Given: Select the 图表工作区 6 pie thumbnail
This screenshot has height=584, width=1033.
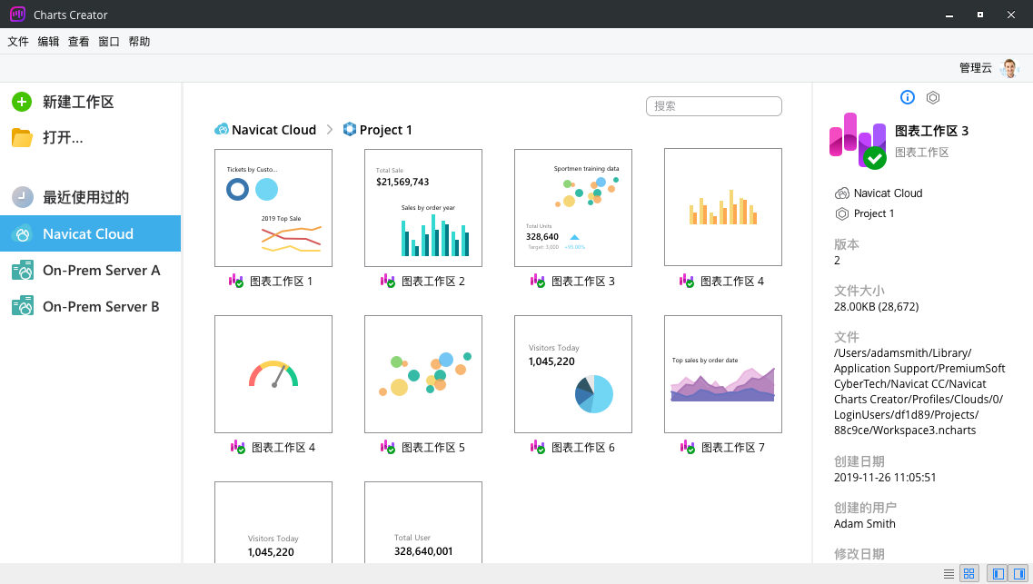Looking at the screenshot, I should tap(573, 374).
